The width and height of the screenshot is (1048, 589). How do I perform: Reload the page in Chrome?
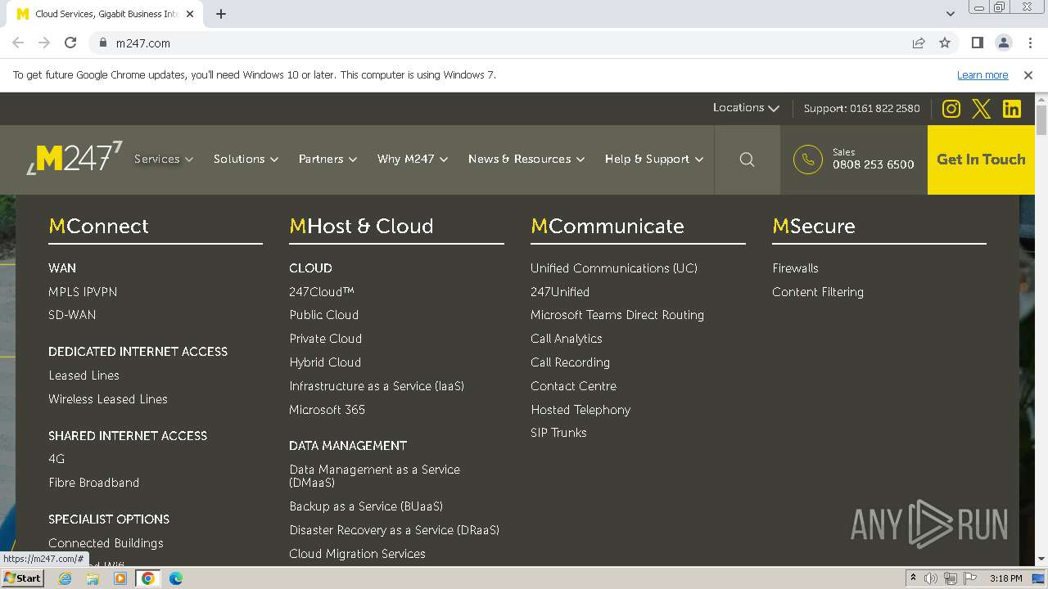pyautogui.click(x=70, y=43)
